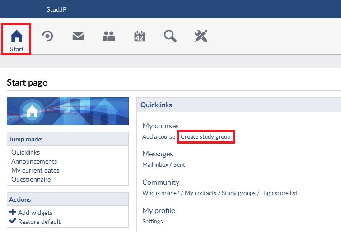Screen dimensions: 341x232
Task: Open the Who is online? link
Action: click(161, 193)
